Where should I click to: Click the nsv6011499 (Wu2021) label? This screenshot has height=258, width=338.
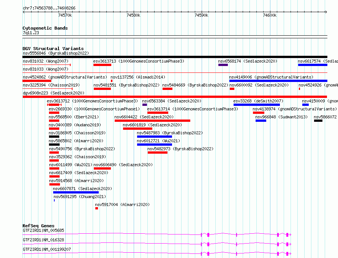(x=71, y=165)
